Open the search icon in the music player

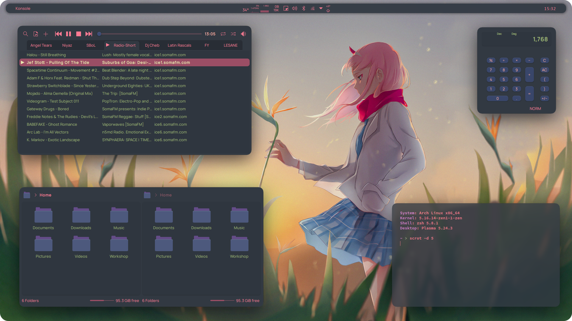pyautogui.click(x=26, y=34)
